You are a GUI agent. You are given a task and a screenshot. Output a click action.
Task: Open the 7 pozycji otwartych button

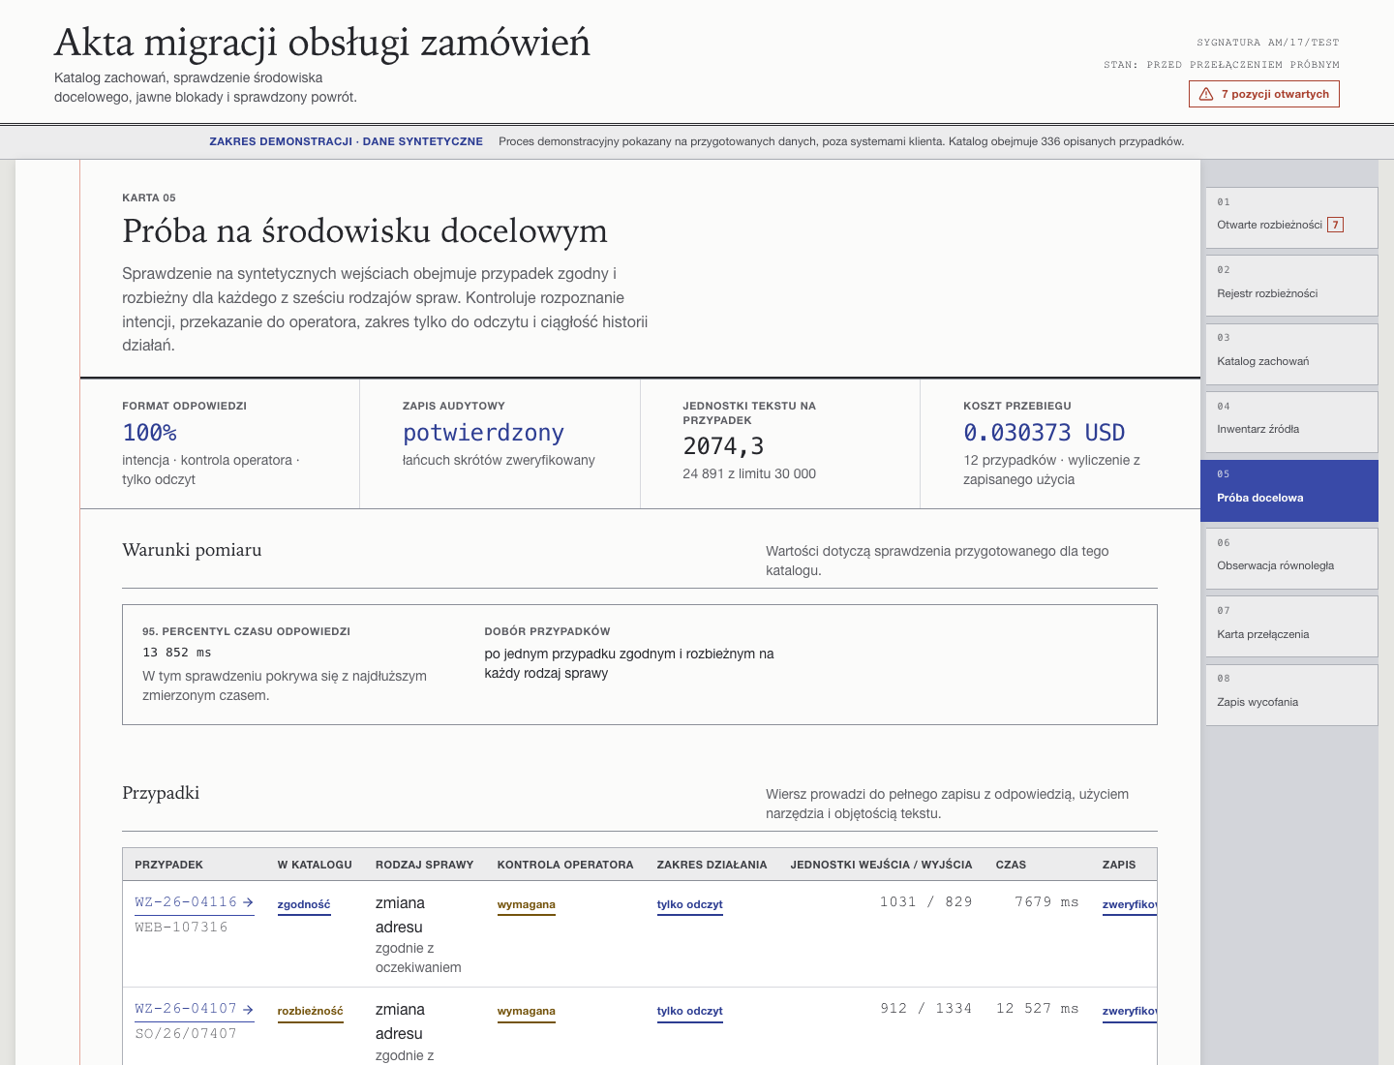point(1264,94)
